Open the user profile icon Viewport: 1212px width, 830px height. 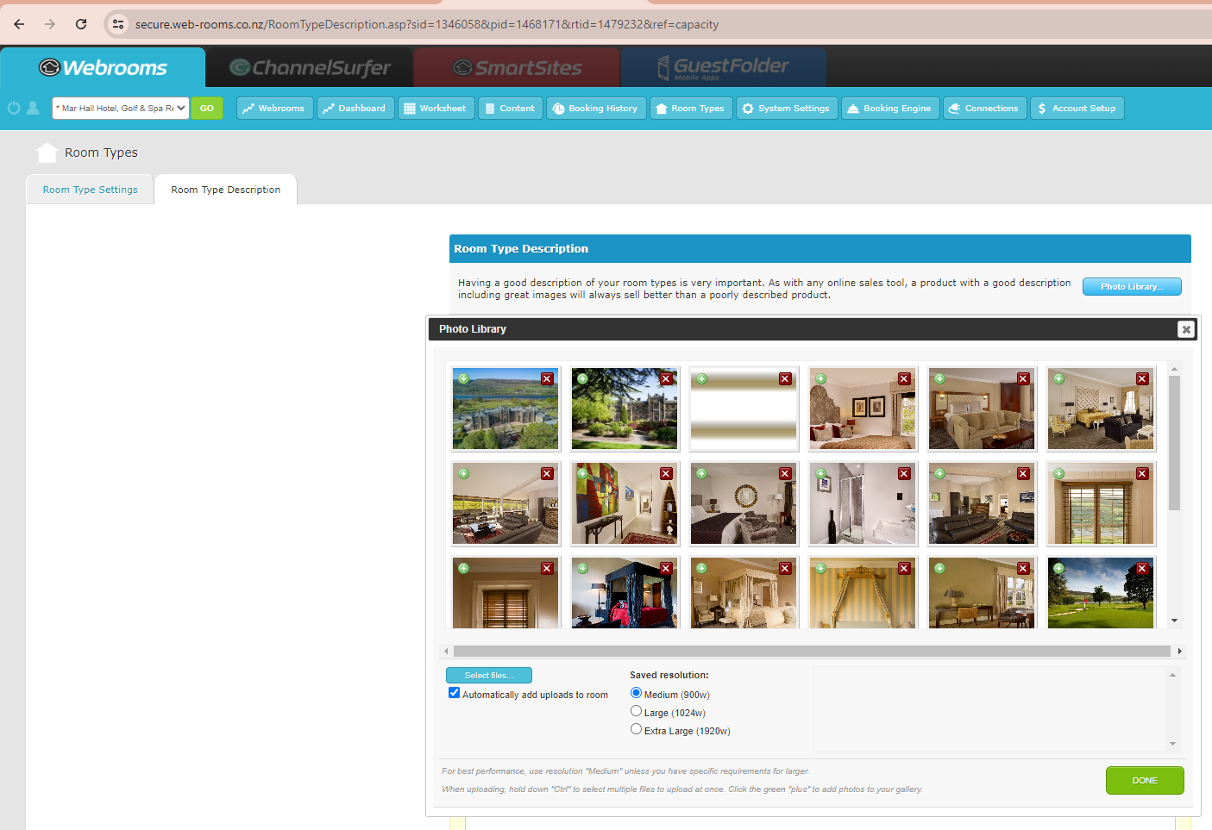pos(33,109)
